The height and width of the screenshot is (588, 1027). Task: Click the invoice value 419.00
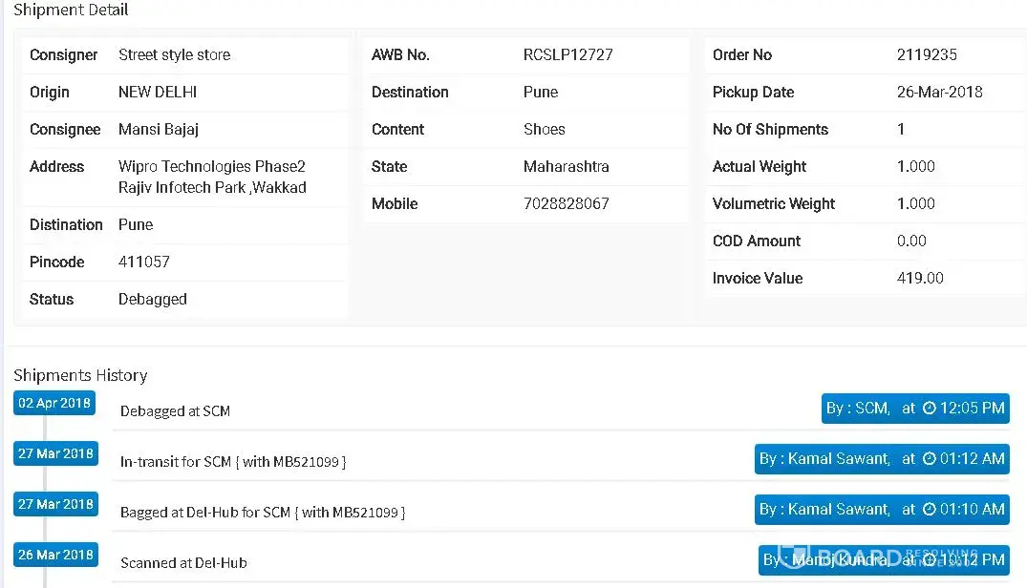[920, 279]
